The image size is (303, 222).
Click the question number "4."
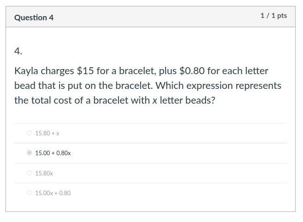pyautogui.click(x=18, y=51)
